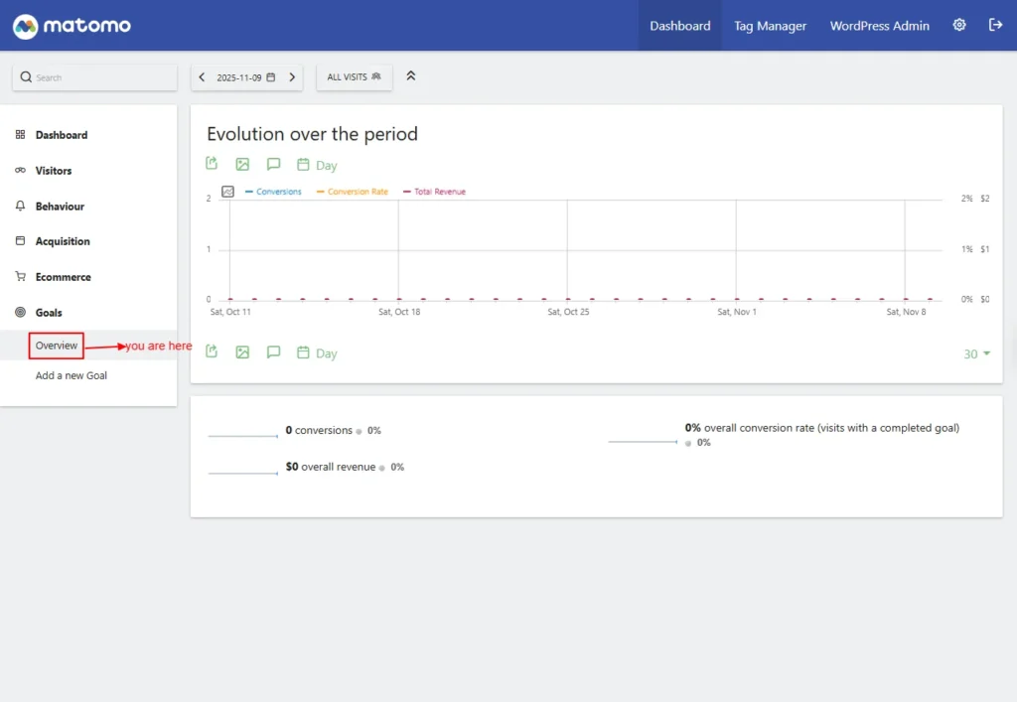
Task: Click the Matomo logo
Action: point(72,26)
